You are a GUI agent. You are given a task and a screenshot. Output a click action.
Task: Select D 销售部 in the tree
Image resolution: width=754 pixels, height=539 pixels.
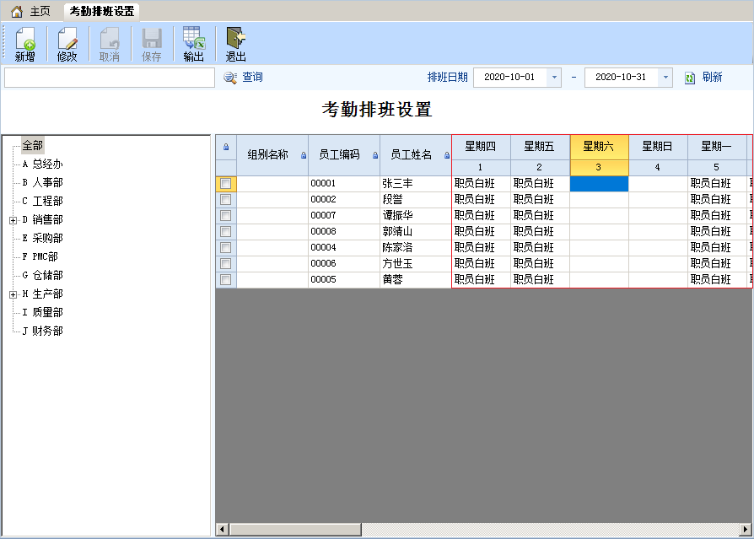42,220
